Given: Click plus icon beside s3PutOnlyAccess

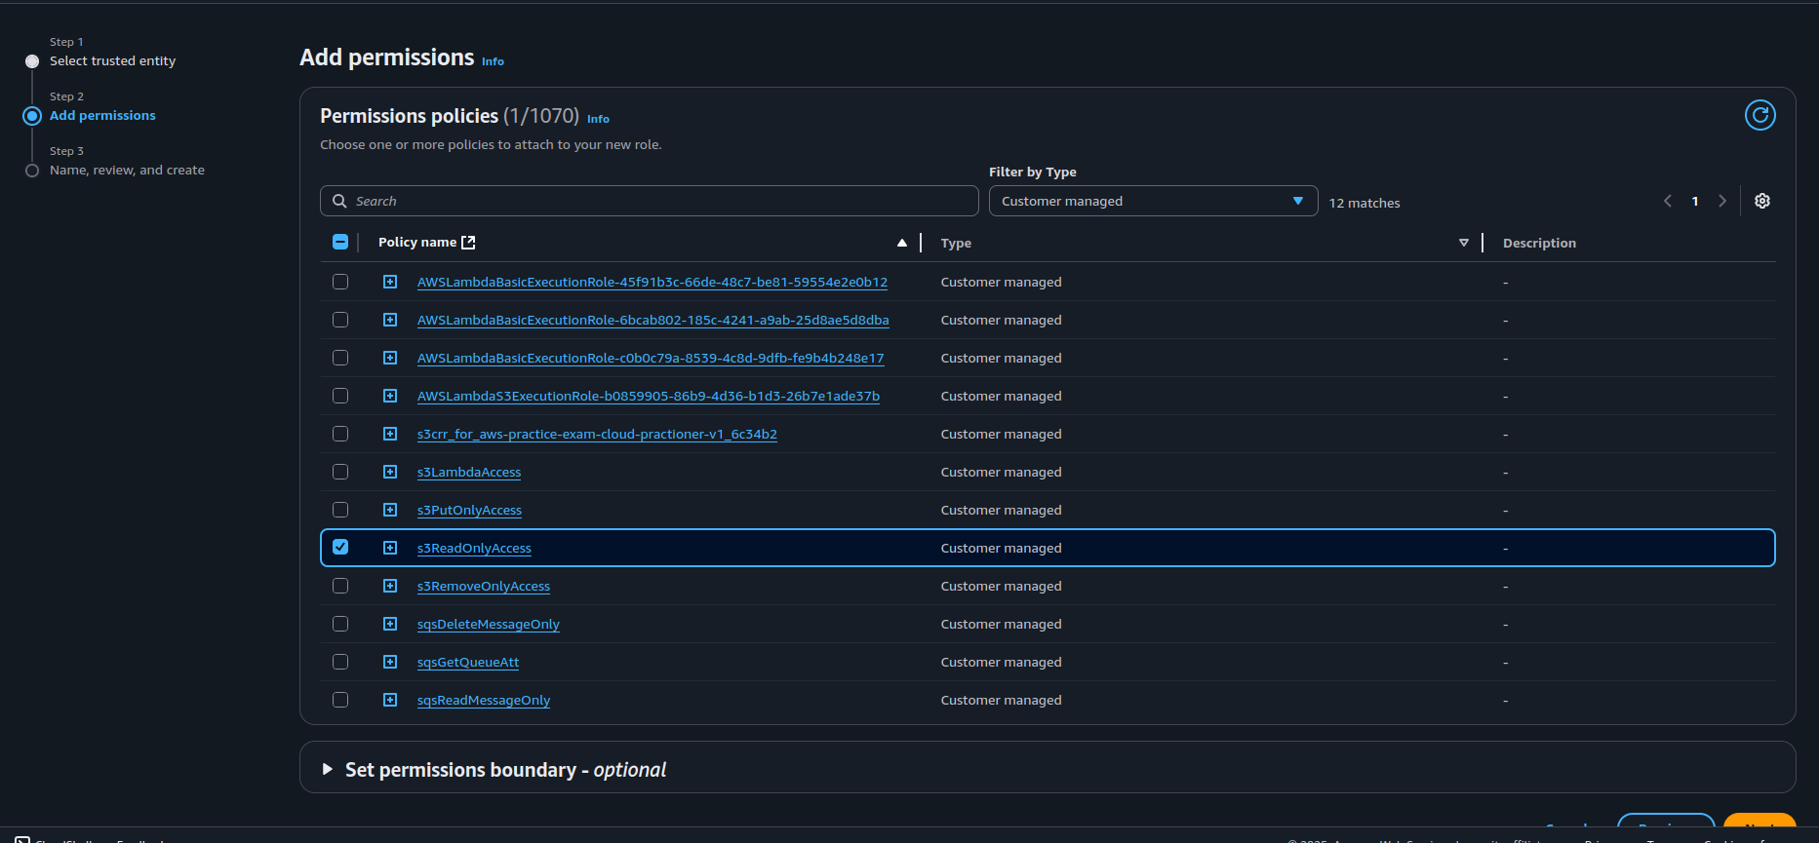Looking at the screenshot, I should 390,510.
